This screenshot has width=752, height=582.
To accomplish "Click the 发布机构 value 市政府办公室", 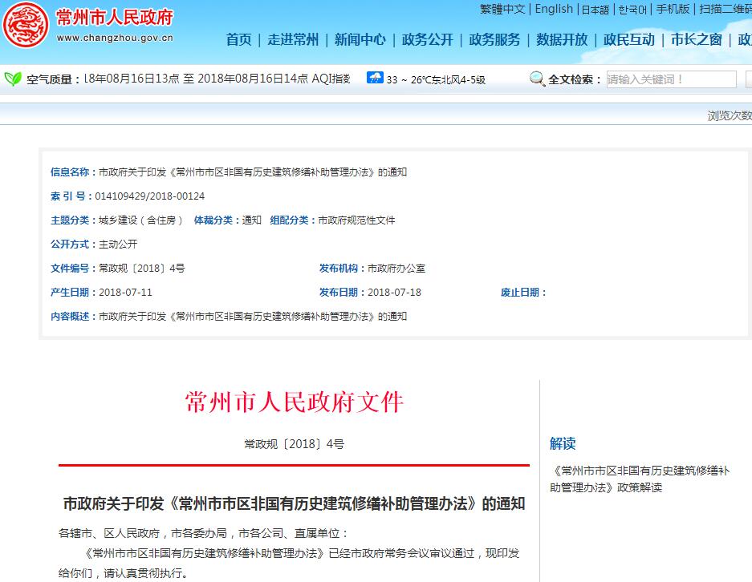I will pos(396,269).
